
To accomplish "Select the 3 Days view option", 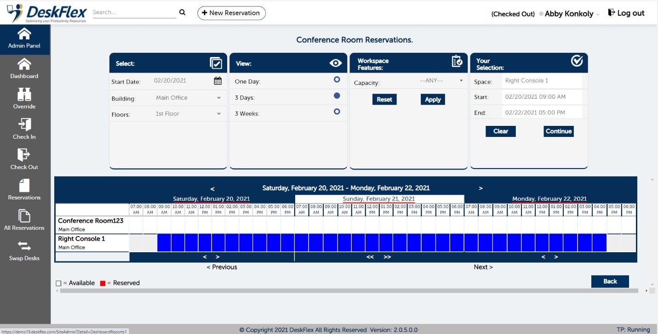I will [x=337, y=96].
